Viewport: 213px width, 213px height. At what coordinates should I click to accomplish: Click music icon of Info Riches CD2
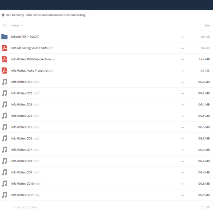[5, 93]
